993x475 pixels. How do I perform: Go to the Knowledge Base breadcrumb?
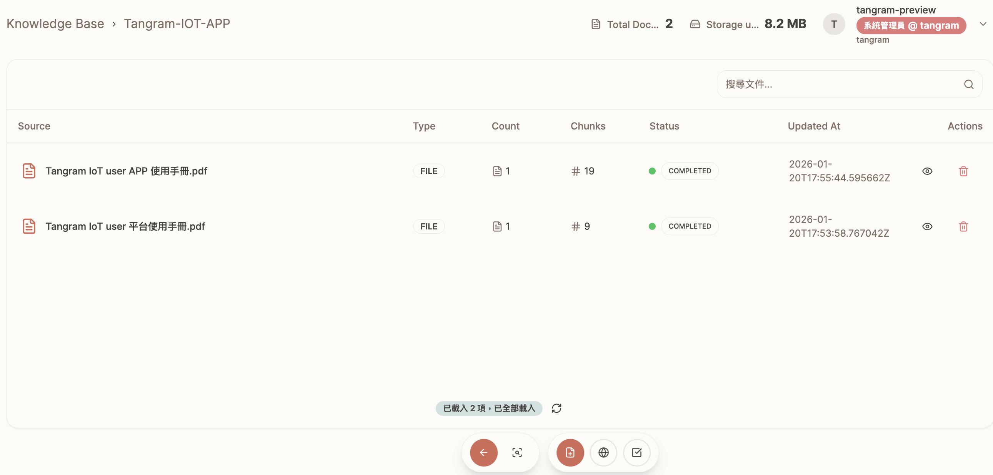[55, 24]
